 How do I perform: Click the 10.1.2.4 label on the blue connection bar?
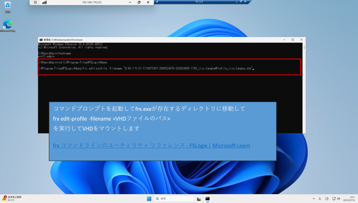(199, 2)
